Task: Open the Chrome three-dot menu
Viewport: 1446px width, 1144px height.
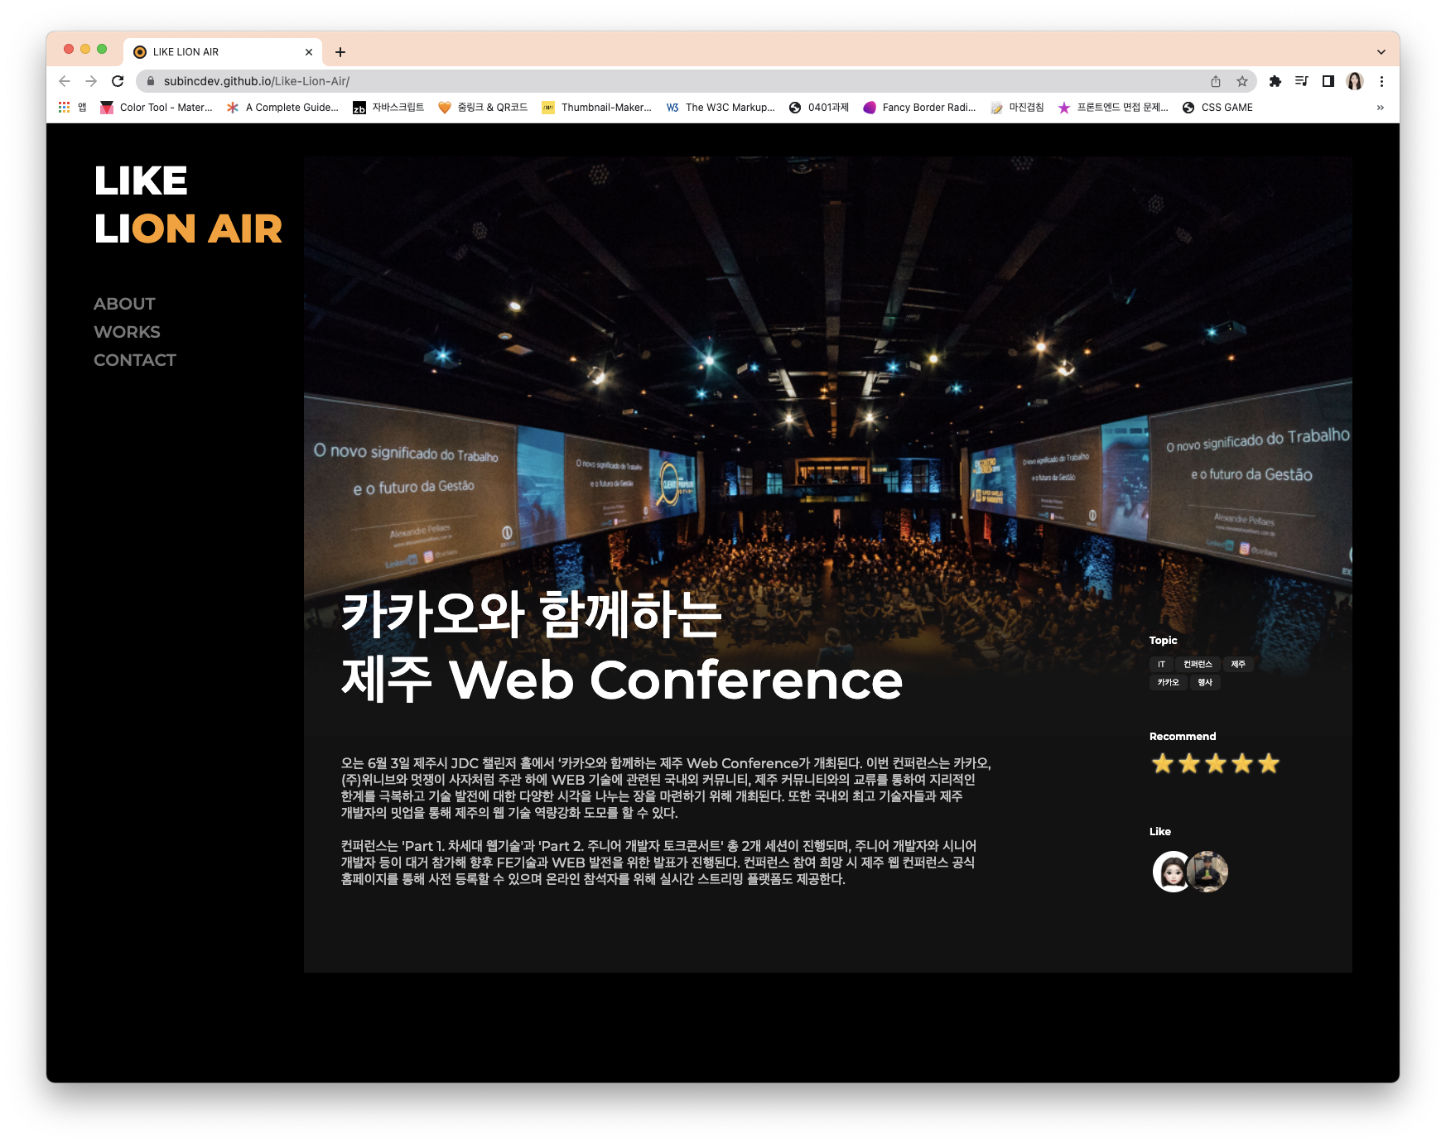Action: [x=1381, y=81]
